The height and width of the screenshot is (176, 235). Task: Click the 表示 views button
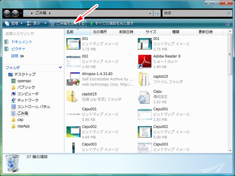pos(34,23)
